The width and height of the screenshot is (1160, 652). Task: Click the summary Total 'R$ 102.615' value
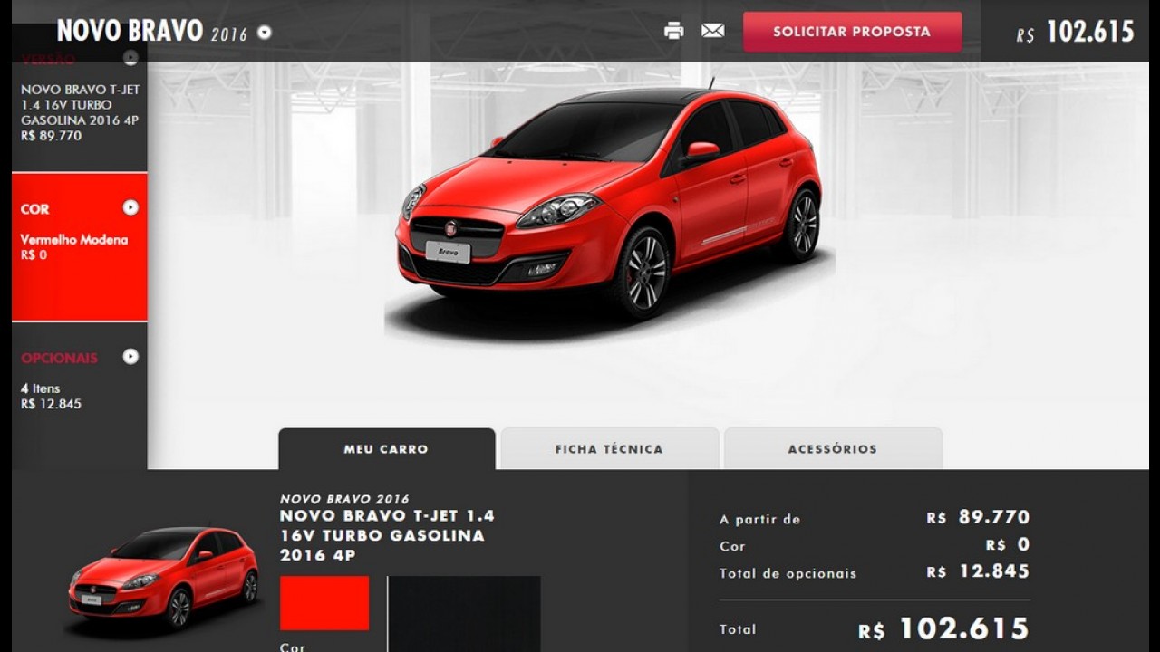pyautogui.click(x=943, y=628)
